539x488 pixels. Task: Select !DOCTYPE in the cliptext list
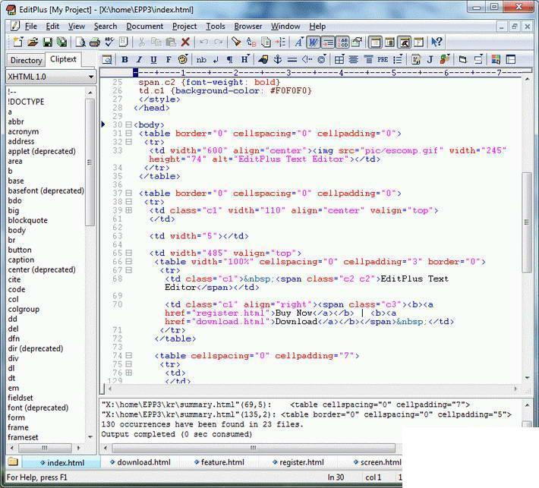click(26, 102)
